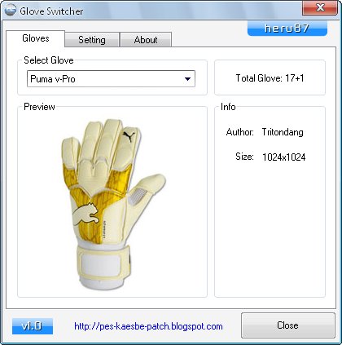Open the Select Glove dropdown arrow
Screen dimensions: 342x345
click(187, 79)
